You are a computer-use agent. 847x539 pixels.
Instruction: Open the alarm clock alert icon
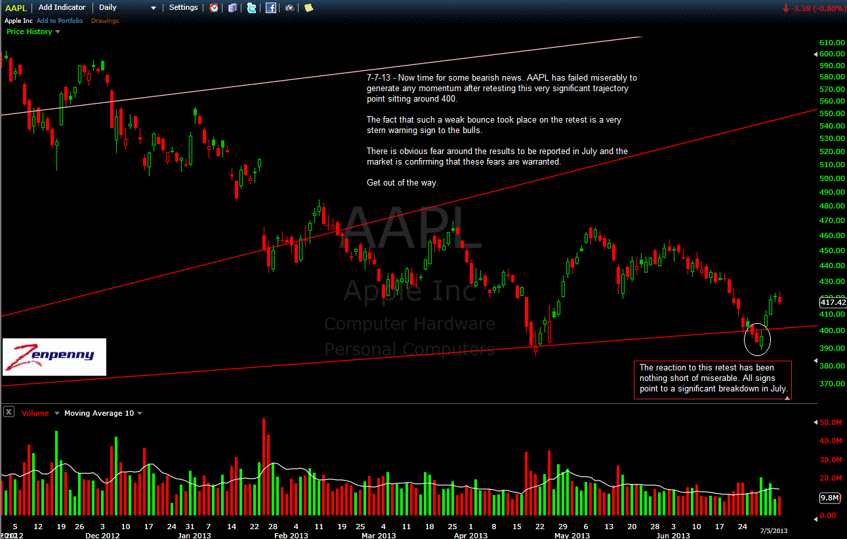click(x=215, y=8)
